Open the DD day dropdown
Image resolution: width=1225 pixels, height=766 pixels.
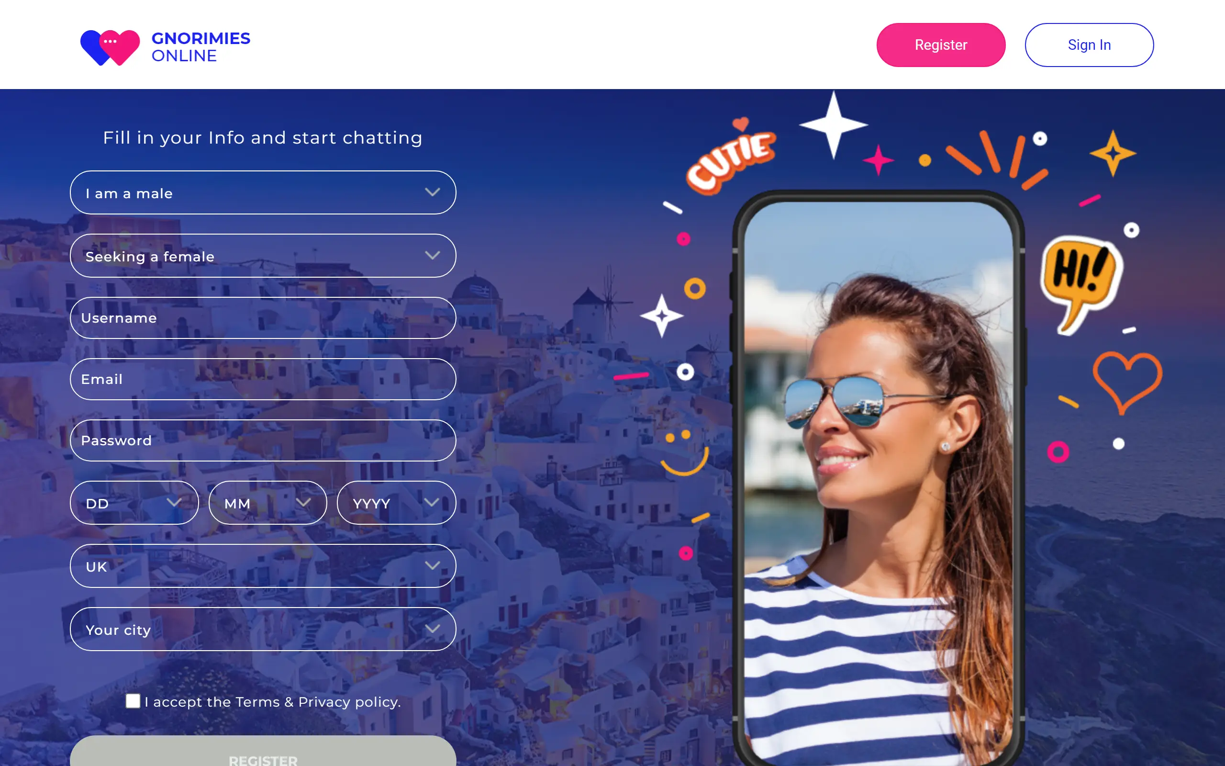tap(134, 503)
